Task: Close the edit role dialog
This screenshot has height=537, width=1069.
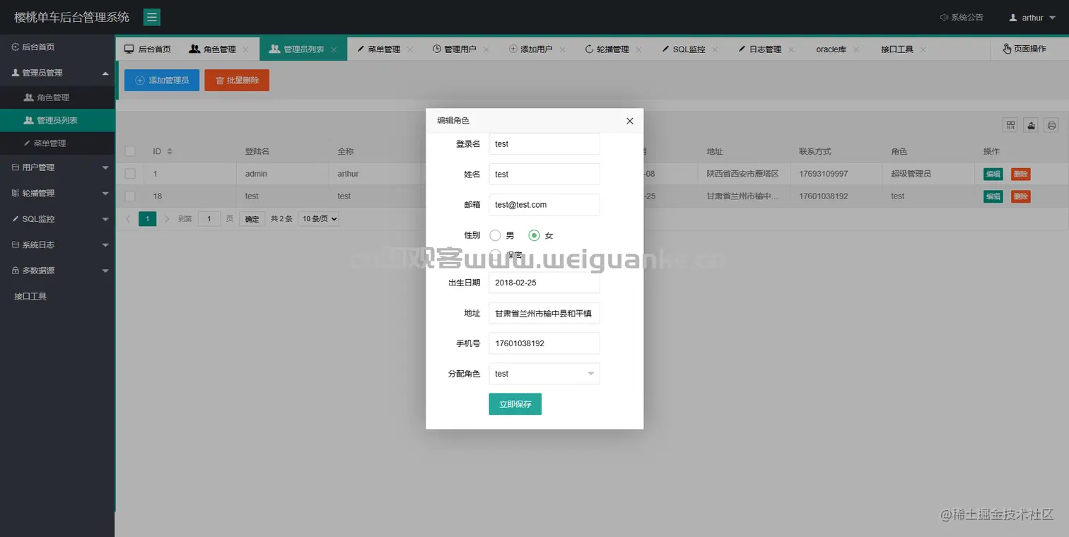Action: tap(630, 121)
